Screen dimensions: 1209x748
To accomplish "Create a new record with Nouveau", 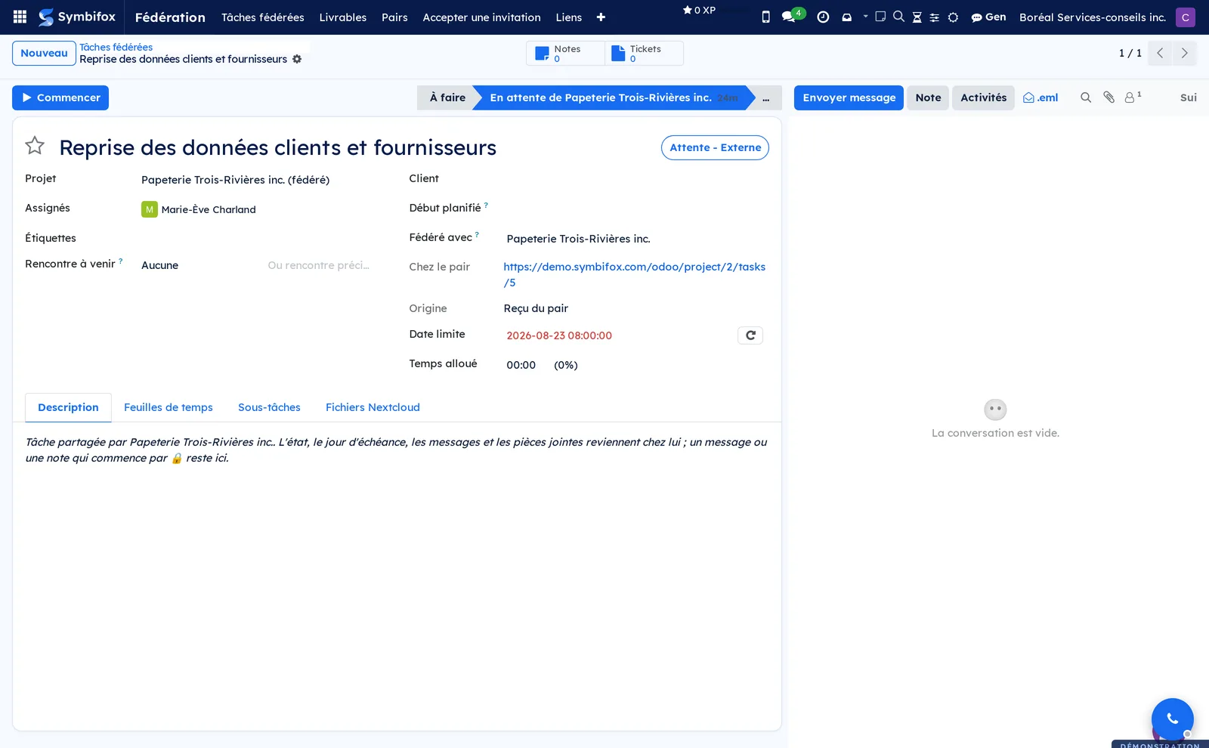I will pyautogui.click(x=44, y=53).
